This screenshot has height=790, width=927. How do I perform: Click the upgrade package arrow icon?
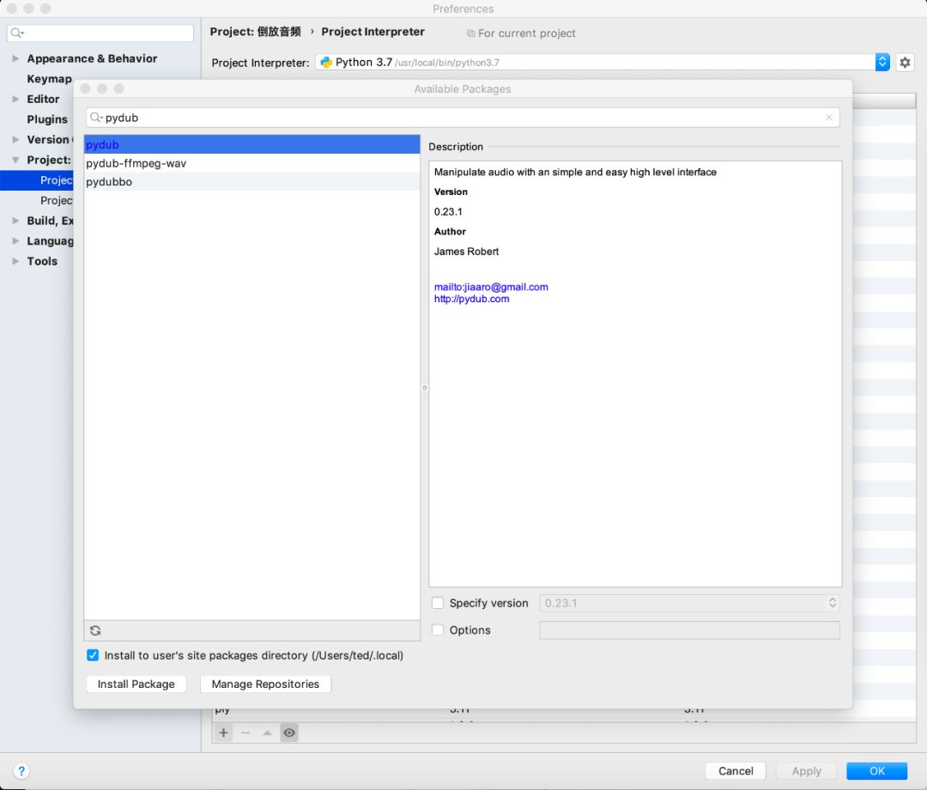(267, 732)
